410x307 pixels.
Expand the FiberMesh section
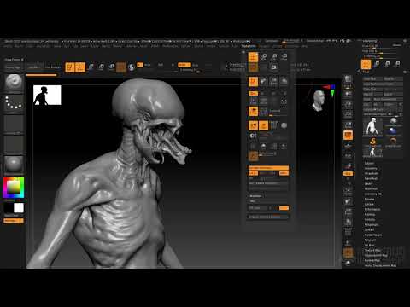click(372, 188)
